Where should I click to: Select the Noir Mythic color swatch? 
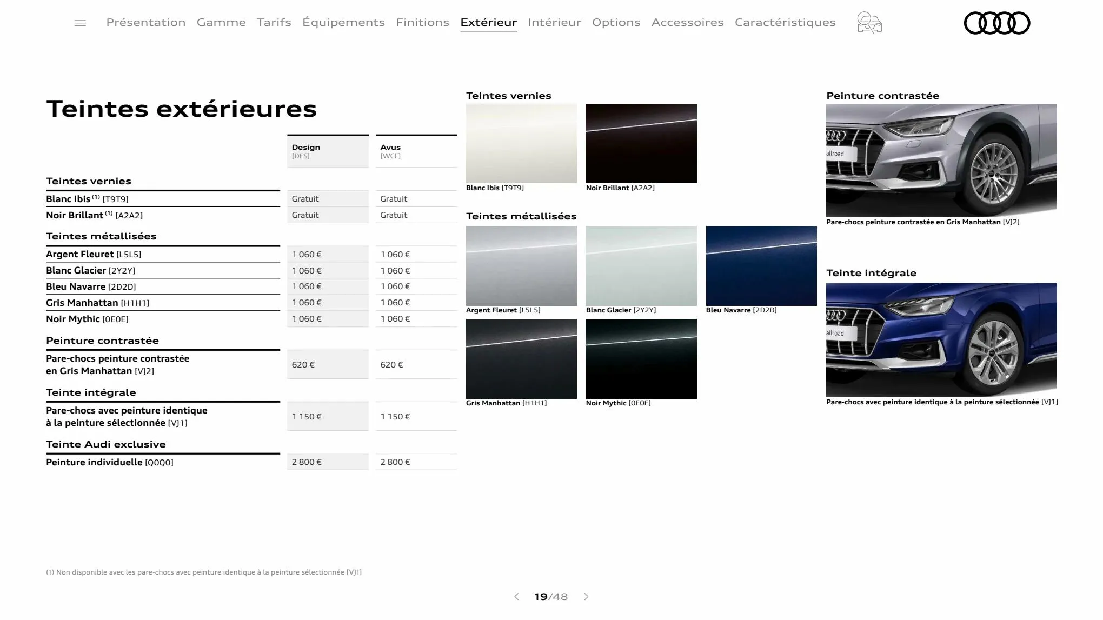point(641,359)
